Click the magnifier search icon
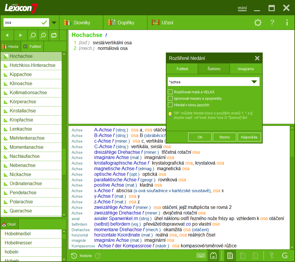Screen dimensions: 295x262 pos(33,35)
